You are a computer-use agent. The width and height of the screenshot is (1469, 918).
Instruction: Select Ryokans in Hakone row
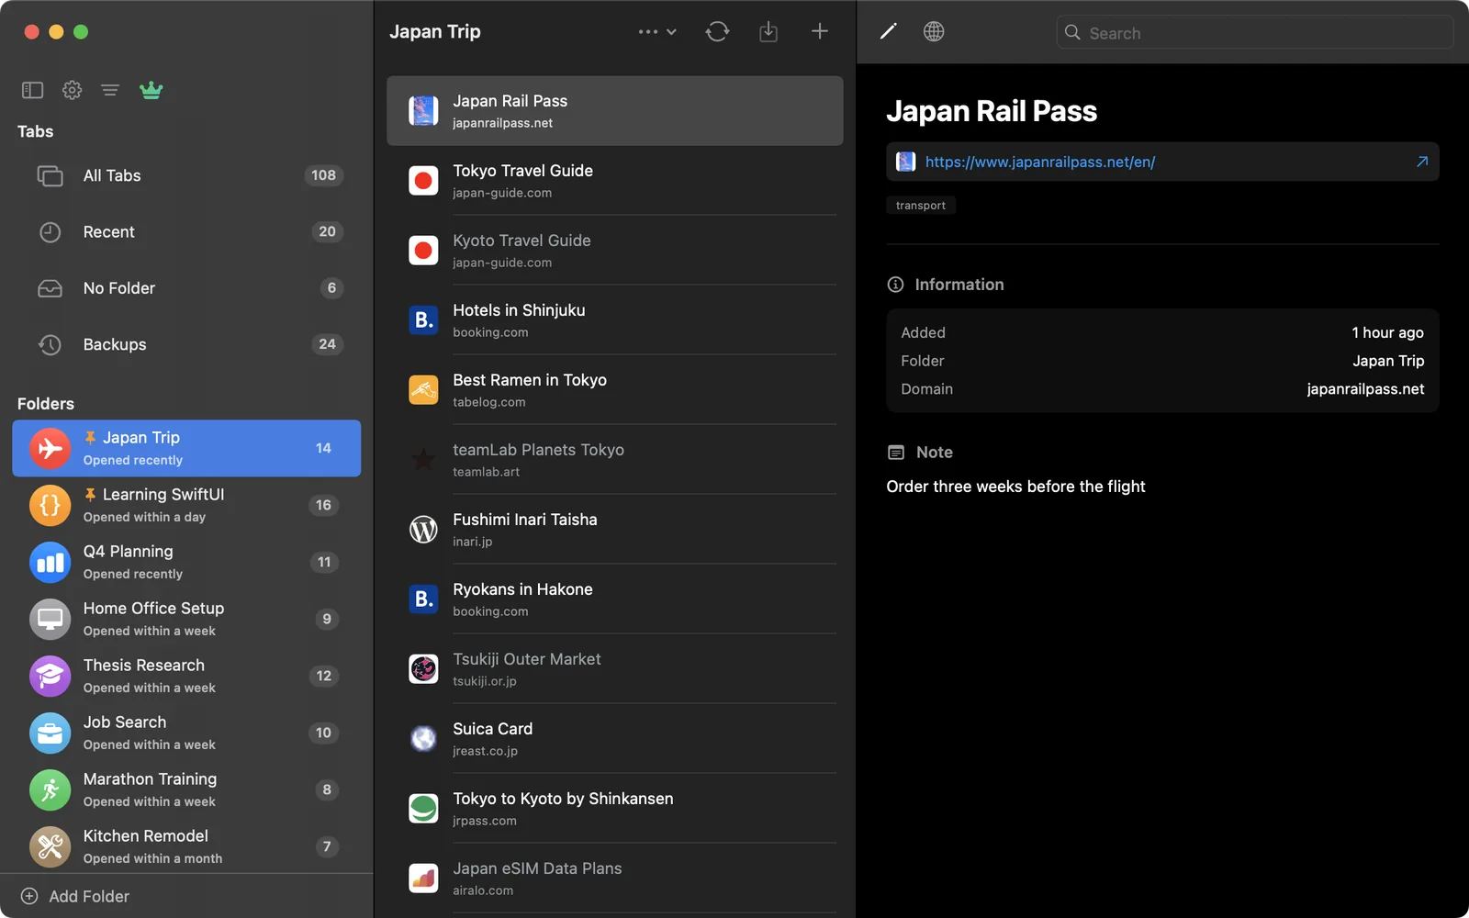click(x=615, y=599)
